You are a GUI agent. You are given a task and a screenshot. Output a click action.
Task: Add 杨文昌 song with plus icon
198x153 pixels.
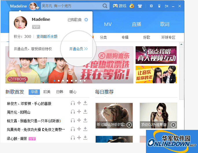[79, 120]
